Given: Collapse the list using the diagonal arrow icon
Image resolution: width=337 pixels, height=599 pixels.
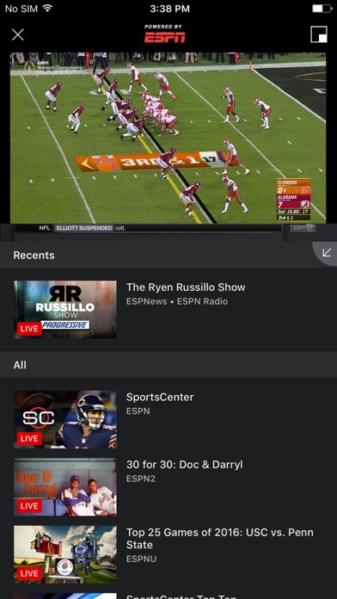Looking at the screenshot, I should tap(326, 253).
